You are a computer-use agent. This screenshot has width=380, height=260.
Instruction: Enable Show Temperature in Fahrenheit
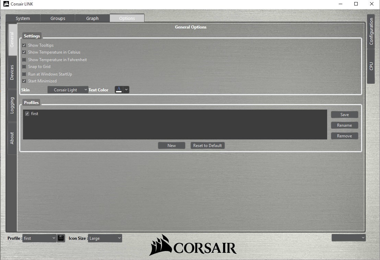(23, 59)
